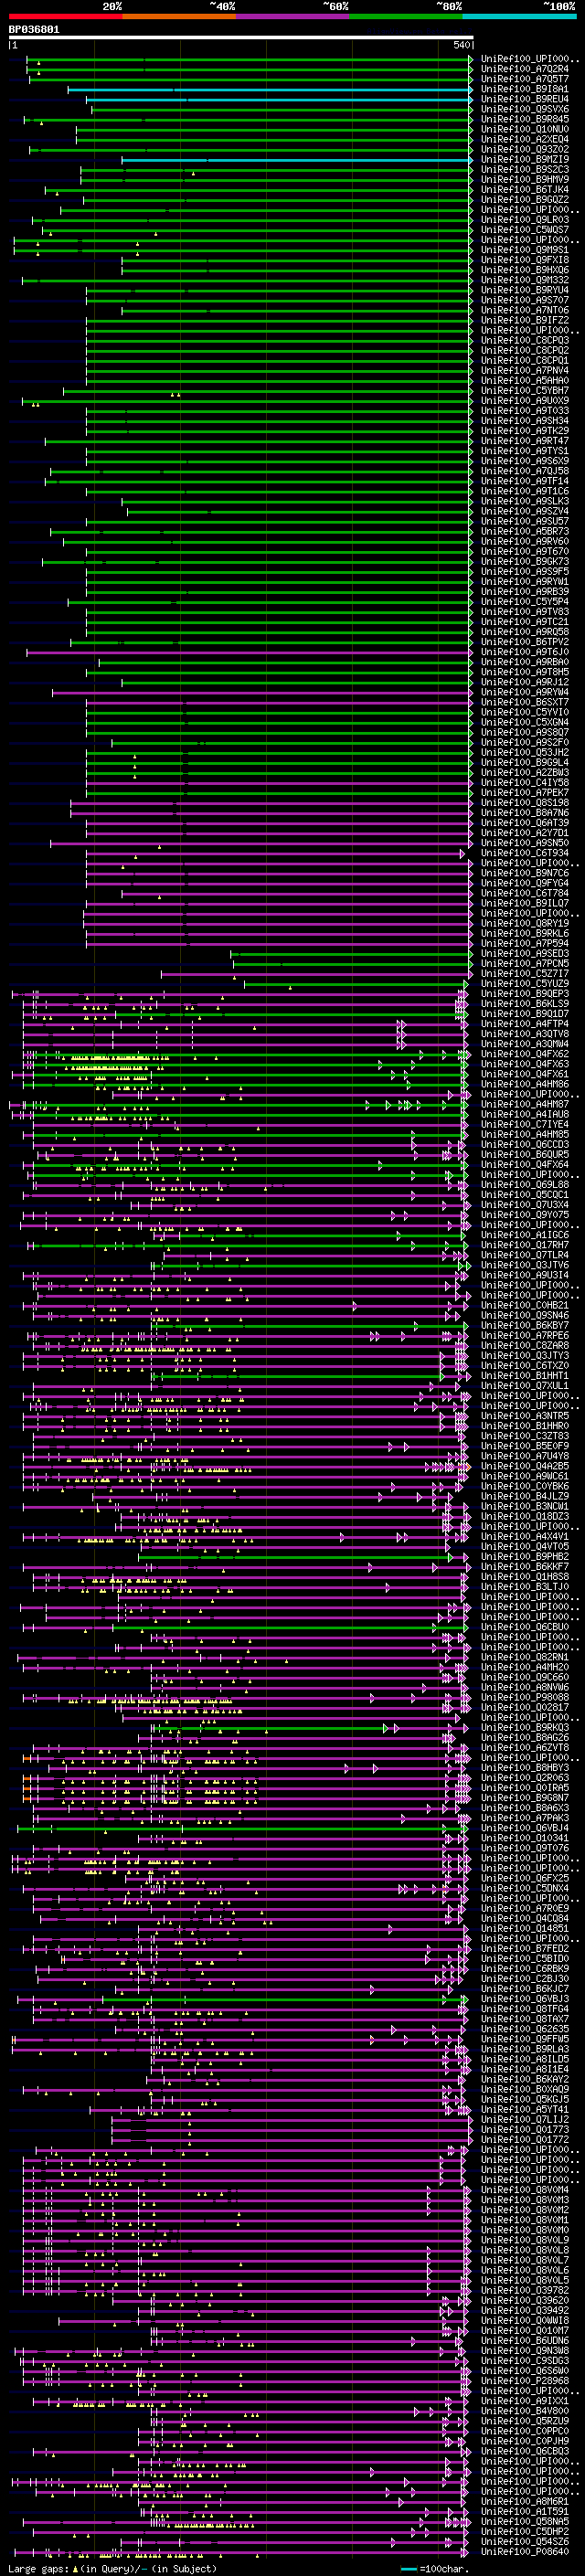Click the UniRef100_B6TPV2 hit name
Image resolution: width=585 pixels, height=2576 pixels.
[x=525, y=641]
